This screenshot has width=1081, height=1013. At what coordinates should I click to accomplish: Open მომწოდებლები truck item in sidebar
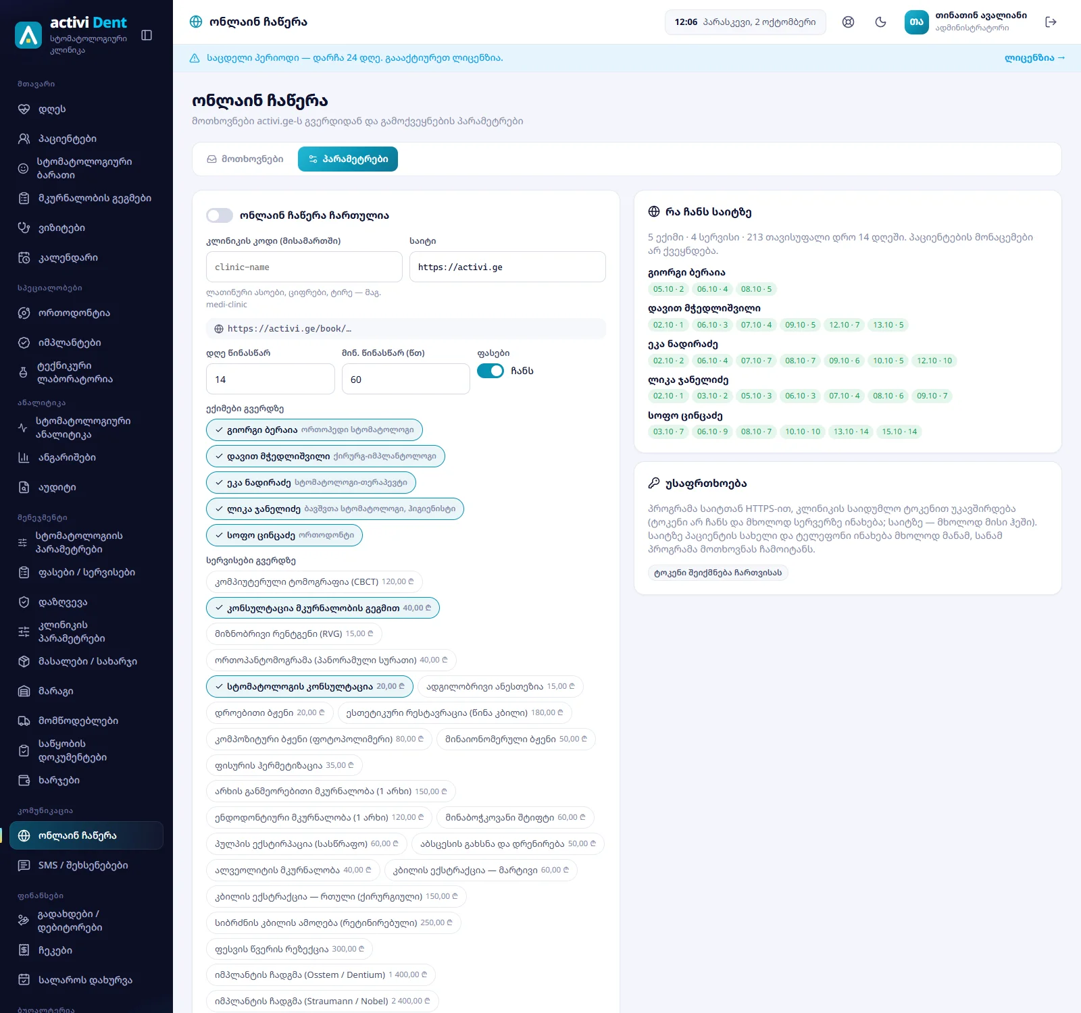click(x=86, y=721)
